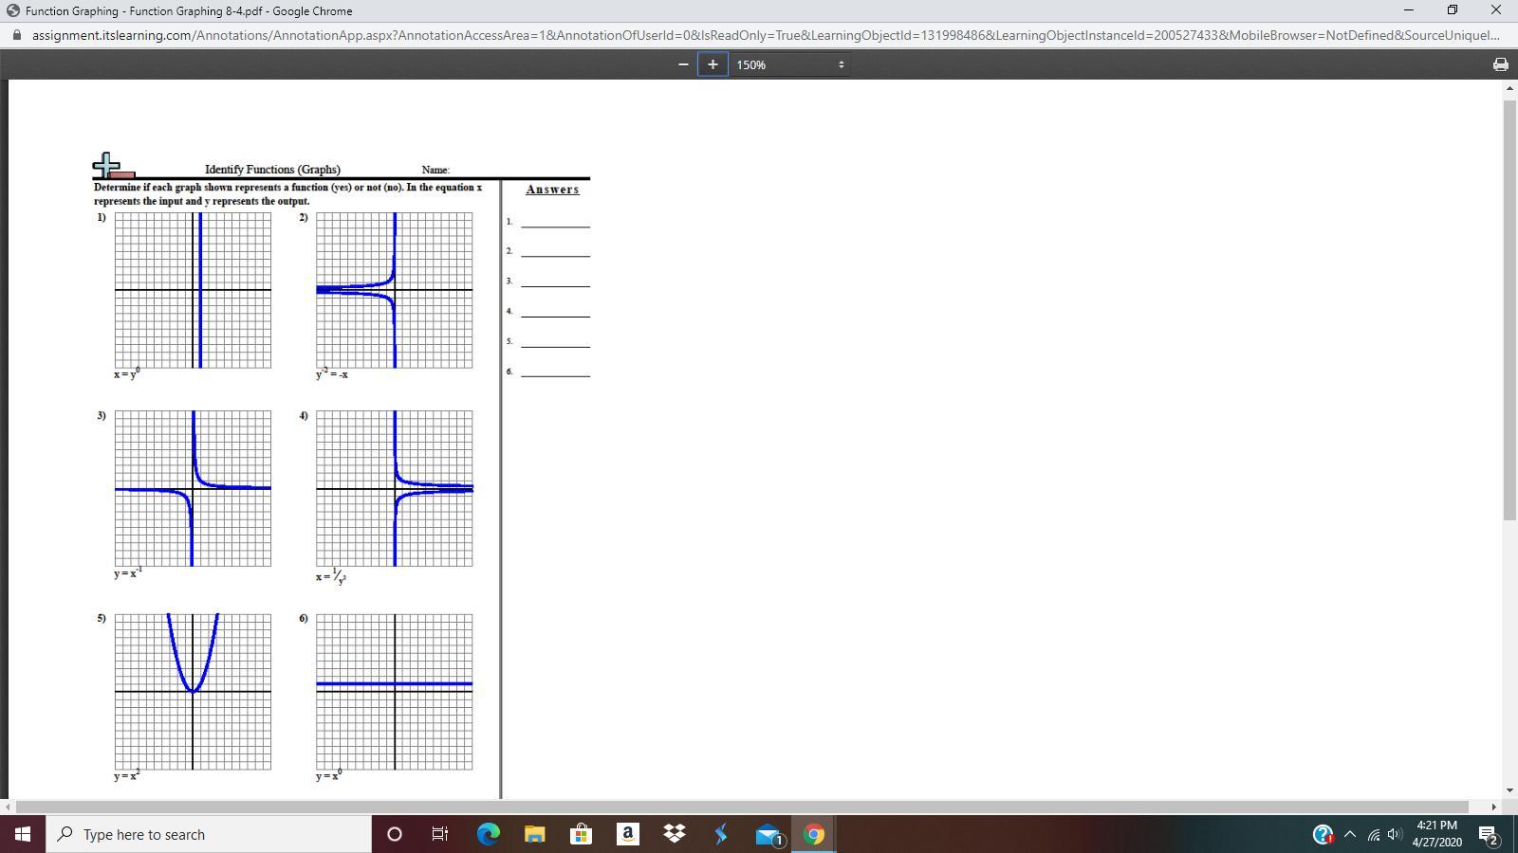Image resolution: width=1518 pixels, height=853 pixels.
Task: Show hidden system tray icons
Action: tap(1350, 834)
